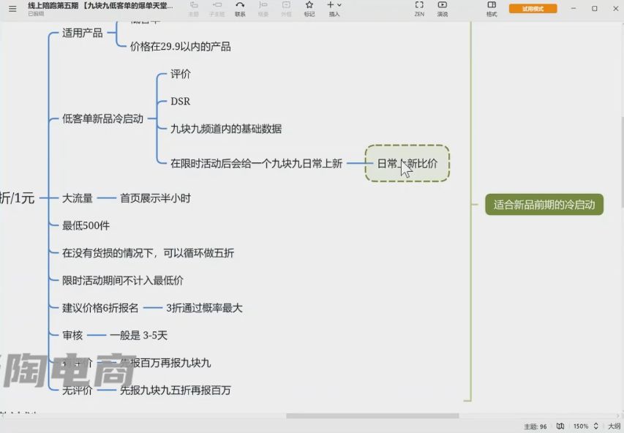Select the 审核 topic

(x=72, y=336)
